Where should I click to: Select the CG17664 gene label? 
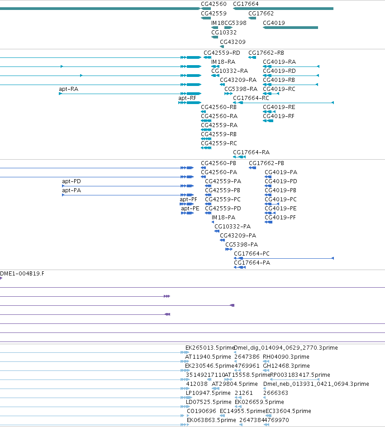click(x=246, y=4)
